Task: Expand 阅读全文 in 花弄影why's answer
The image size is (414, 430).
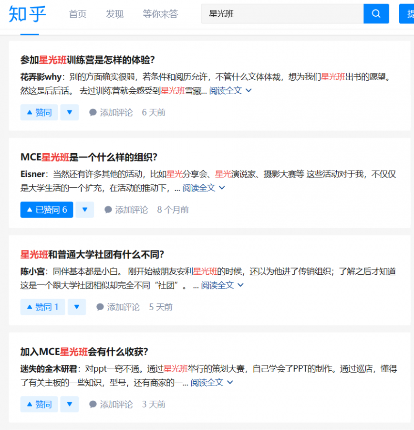Action: 230,90
